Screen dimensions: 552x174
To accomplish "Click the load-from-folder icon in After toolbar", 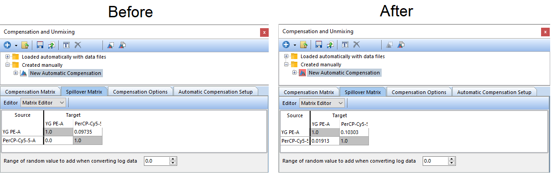I will coord(304,45).
